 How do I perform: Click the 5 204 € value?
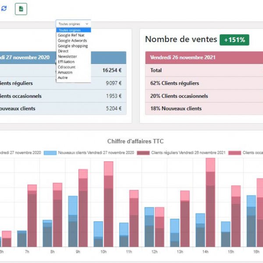click(x=114, y=109)
